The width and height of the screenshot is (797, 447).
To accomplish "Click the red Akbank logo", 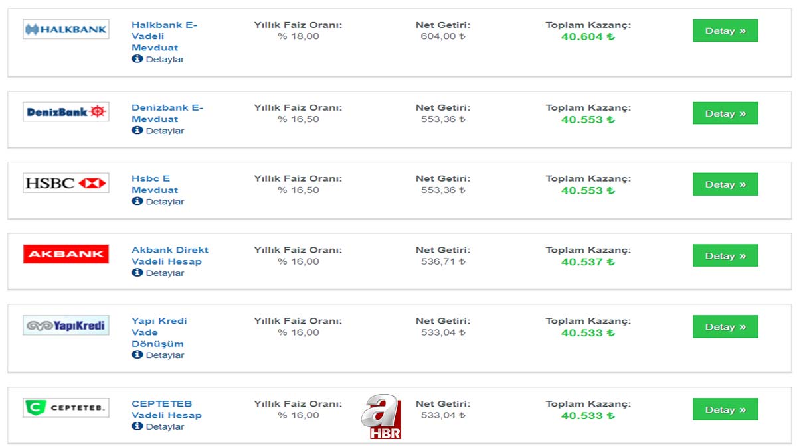I will click(x=66, y=254).
